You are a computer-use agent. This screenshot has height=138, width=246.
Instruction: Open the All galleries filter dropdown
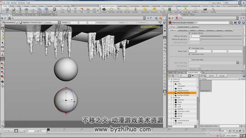click(184, 76)
